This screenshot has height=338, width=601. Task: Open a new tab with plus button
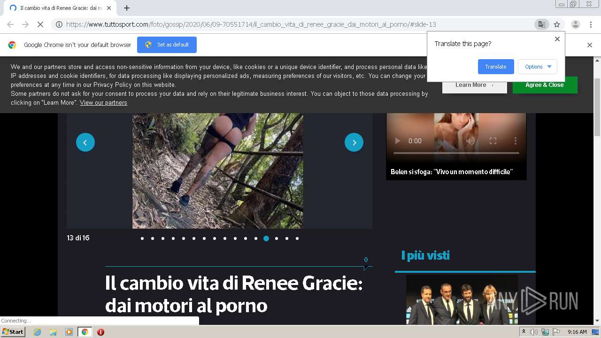click(x=127, y=8)
